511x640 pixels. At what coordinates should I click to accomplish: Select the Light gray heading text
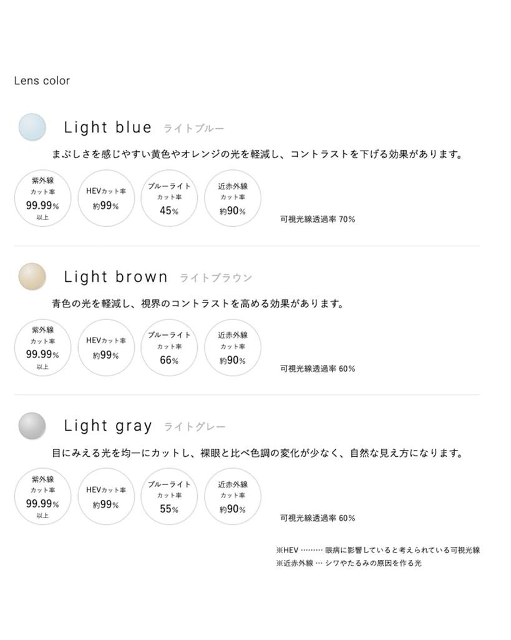[x=108, y=426]
